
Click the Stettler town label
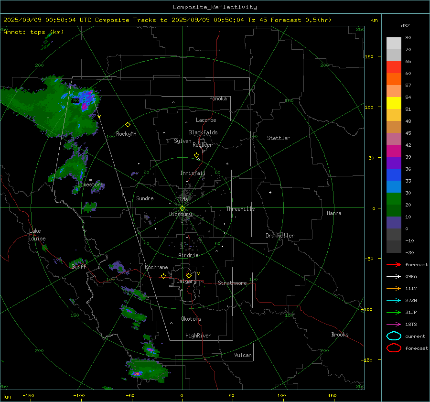tap(279, 138)
